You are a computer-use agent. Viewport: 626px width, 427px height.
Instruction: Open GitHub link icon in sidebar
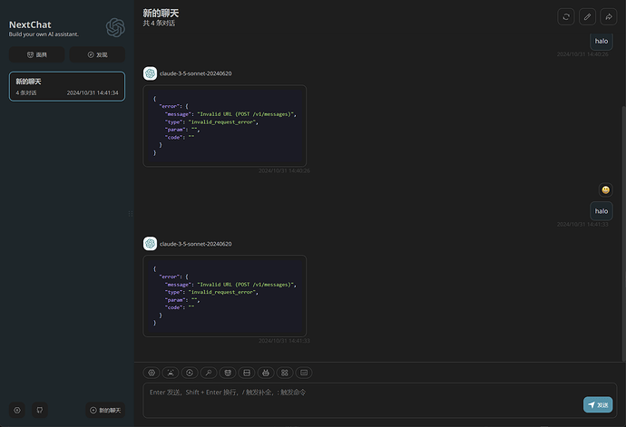[x=40, y=411]
